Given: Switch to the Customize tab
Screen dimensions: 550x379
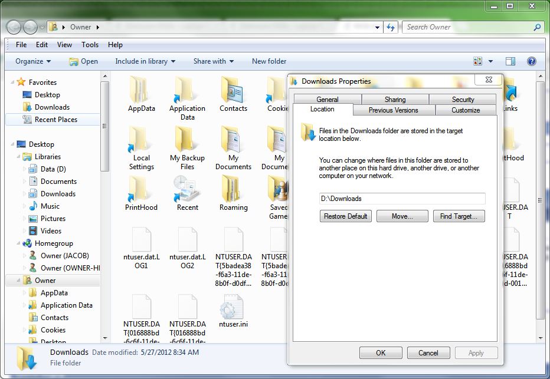Looking at the screenshot, I should coord(466,110).
